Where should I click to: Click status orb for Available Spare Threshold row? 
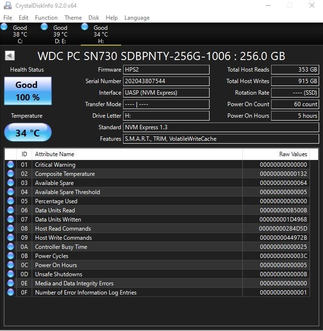coord(11,192)
